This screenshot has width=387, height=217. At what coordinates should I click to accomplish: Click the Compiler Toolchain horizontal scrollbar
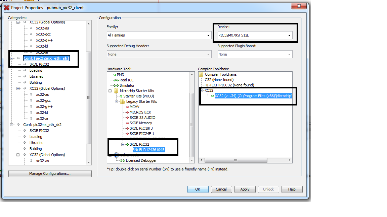245,160
